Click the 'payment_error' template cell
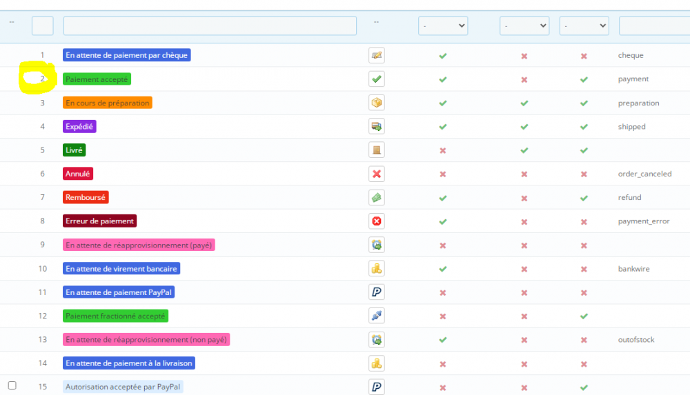Image resolution: width=690 pixels, height=395 pixels. click(x=644, y=221)
